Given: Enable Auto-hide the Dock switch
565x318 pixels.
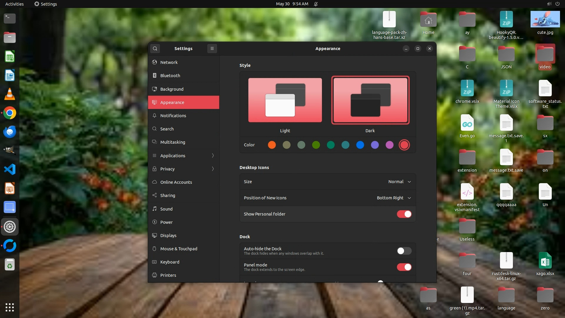Looking at the screenshot, I should pos(404,251).
